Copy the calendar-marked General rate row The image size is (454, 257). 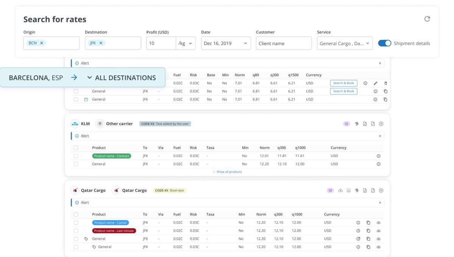386,99
